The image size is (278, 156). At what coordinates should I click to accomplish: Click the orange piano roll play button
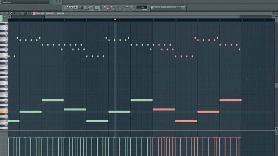click(34, 13)
